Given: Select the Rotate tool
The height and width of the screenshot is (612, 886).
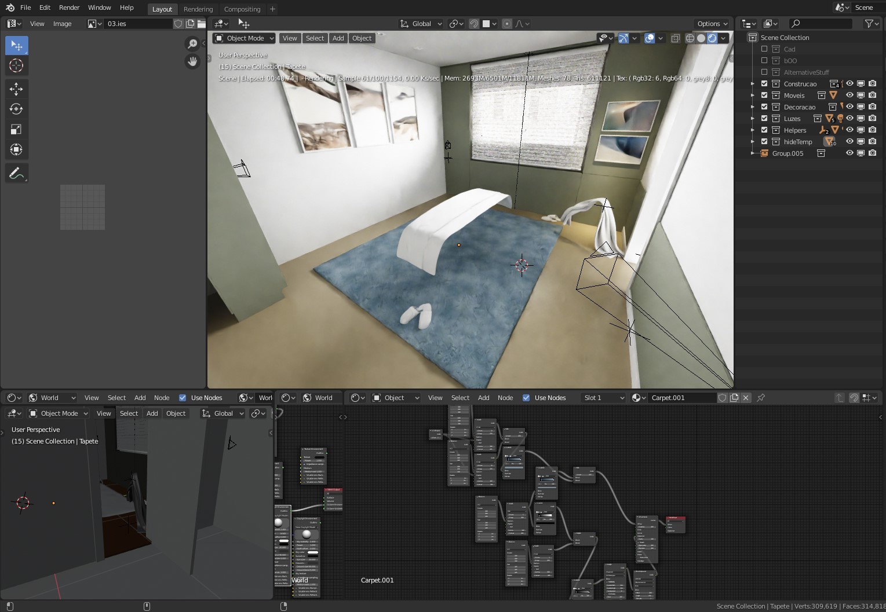Looking at the screenshot, I should (x=16, y=109).
